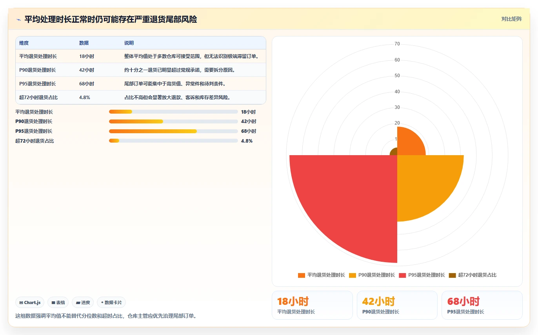Click the small brown 超72小时 chart segment

coord(394,152)
